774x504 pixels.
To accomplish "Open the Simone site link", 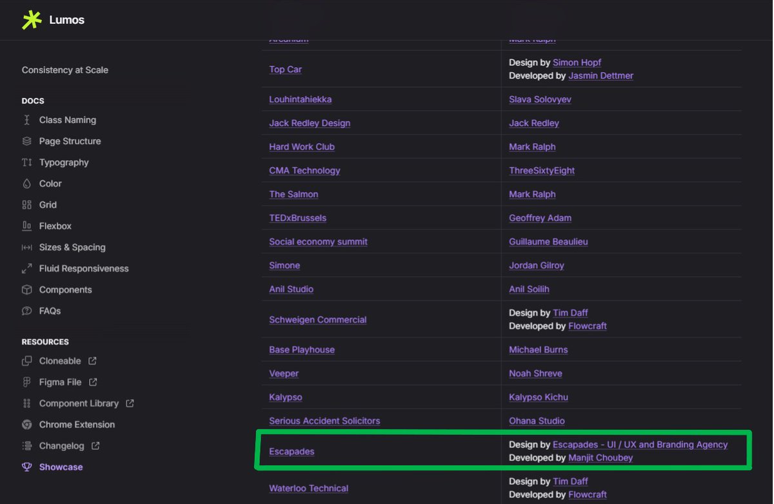I will 285,266.
